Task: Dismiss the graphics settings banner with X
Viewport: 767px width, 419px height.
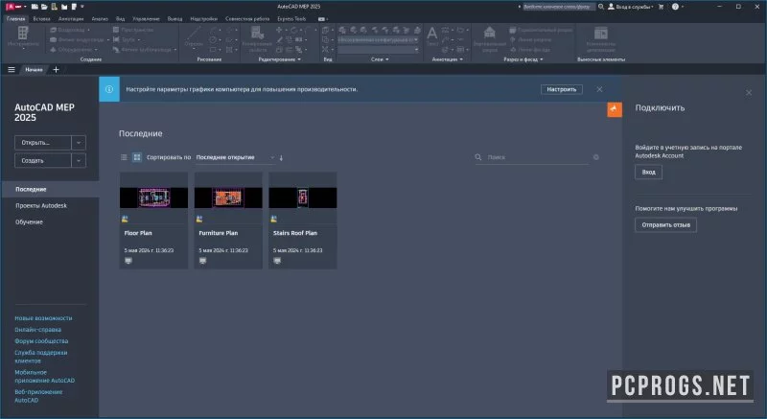Action: pyautogui.click(x=599, y=89)
